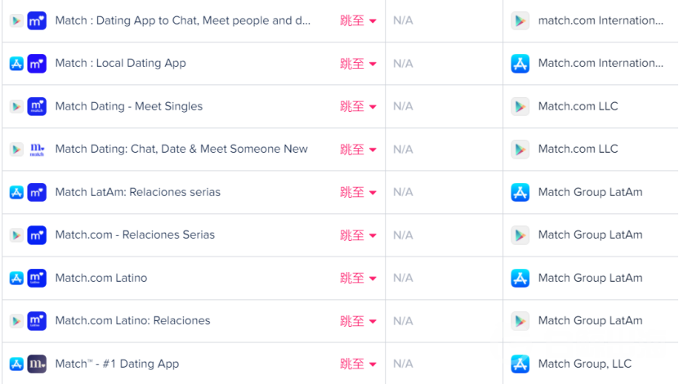Open Match Group, LLC publisher page
This screenshot has height=384, width=679.
point(584,364)
